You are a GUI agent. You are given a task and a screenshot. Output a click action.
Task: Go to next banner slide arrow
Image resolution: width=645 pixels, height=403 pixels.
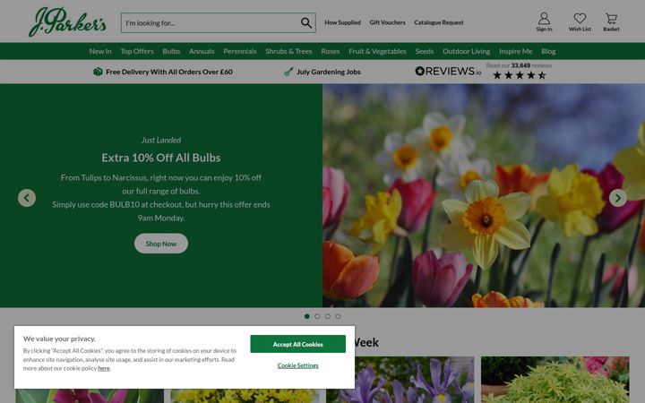[618, 198]
